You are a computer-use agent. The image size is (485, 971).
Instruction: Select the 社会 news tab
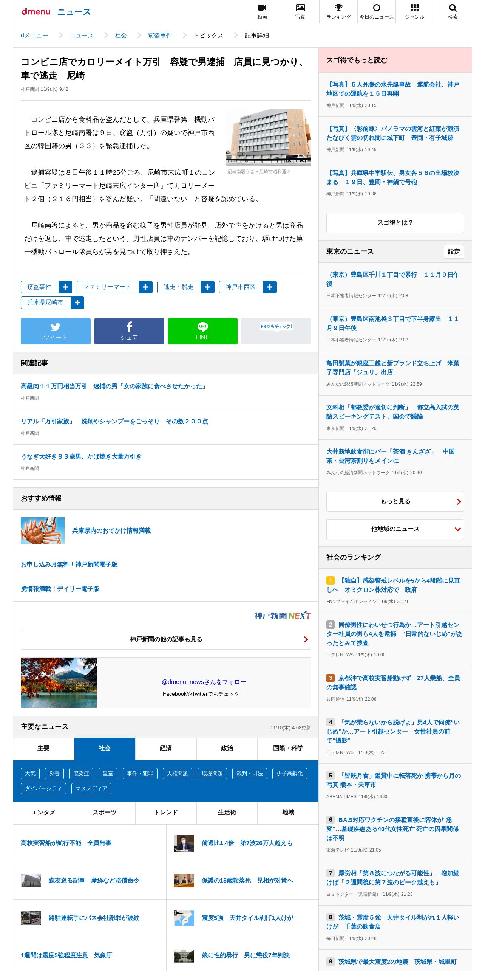pyautogui.click(x=105, y=748)
